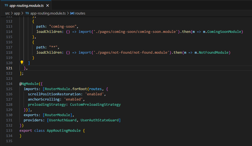Click the "coming-soon" path string
Image resolution: width=252 pixels, height=146 pixels.
coord(63,27)
